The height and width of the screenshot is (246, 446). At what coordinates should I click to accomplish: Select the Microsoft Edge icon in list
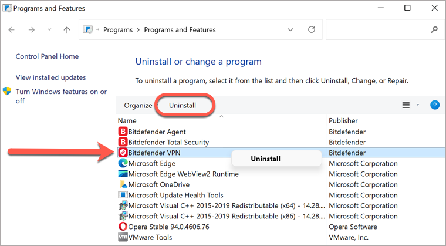pos(123,163)
